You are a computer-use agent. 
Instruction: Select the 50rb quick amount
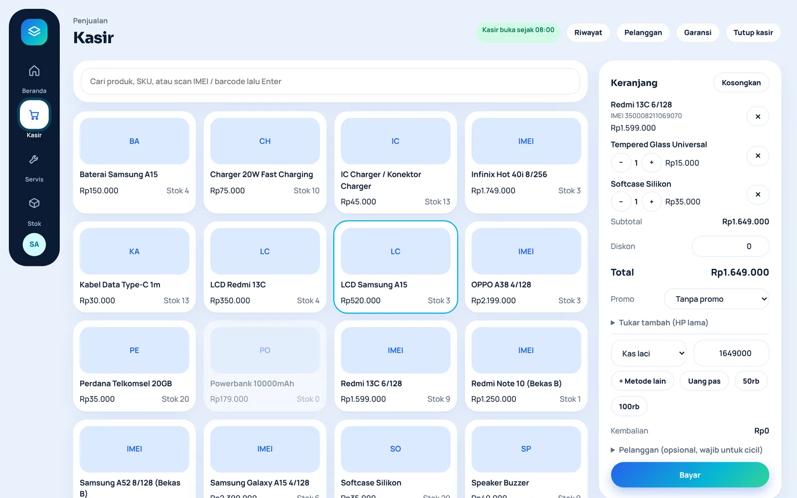(751, 381)
